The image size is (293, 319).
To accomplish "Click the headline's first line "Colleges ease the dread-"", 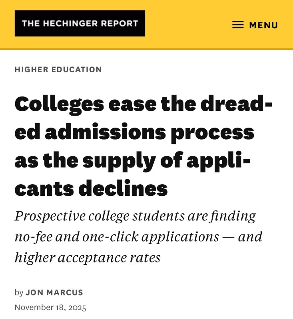I will pyautogui.click(x=144, y=104).
